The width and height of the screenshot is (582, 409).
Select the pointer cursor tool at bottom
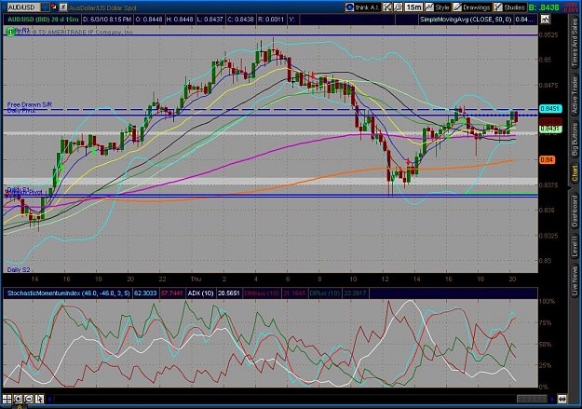39,400
